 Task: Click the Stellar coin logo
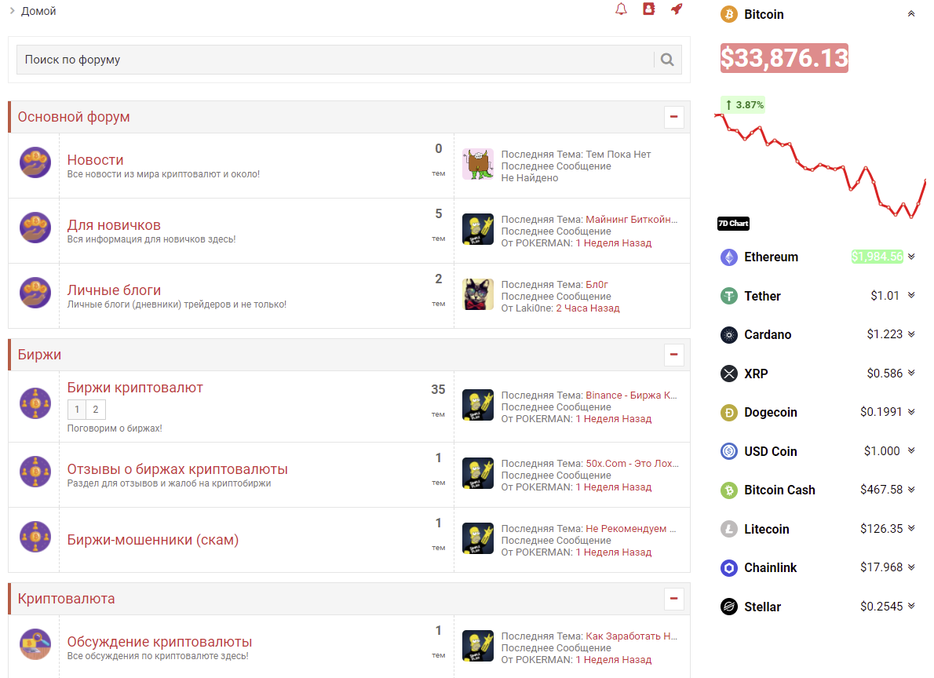(x=728, y=607)
